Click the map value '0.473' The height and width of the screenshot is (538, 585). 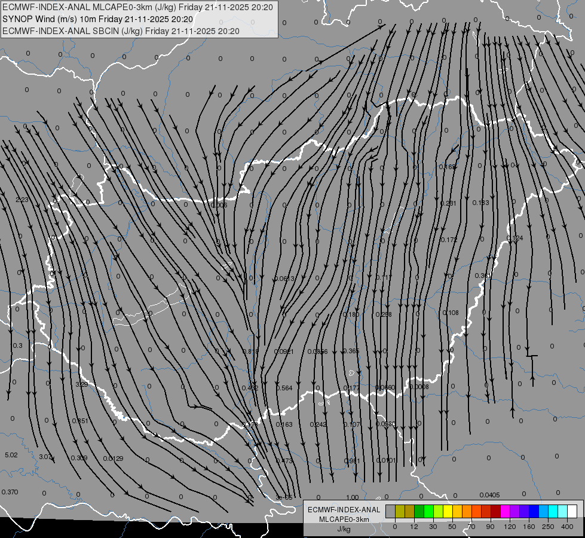[x=284, y=461]
